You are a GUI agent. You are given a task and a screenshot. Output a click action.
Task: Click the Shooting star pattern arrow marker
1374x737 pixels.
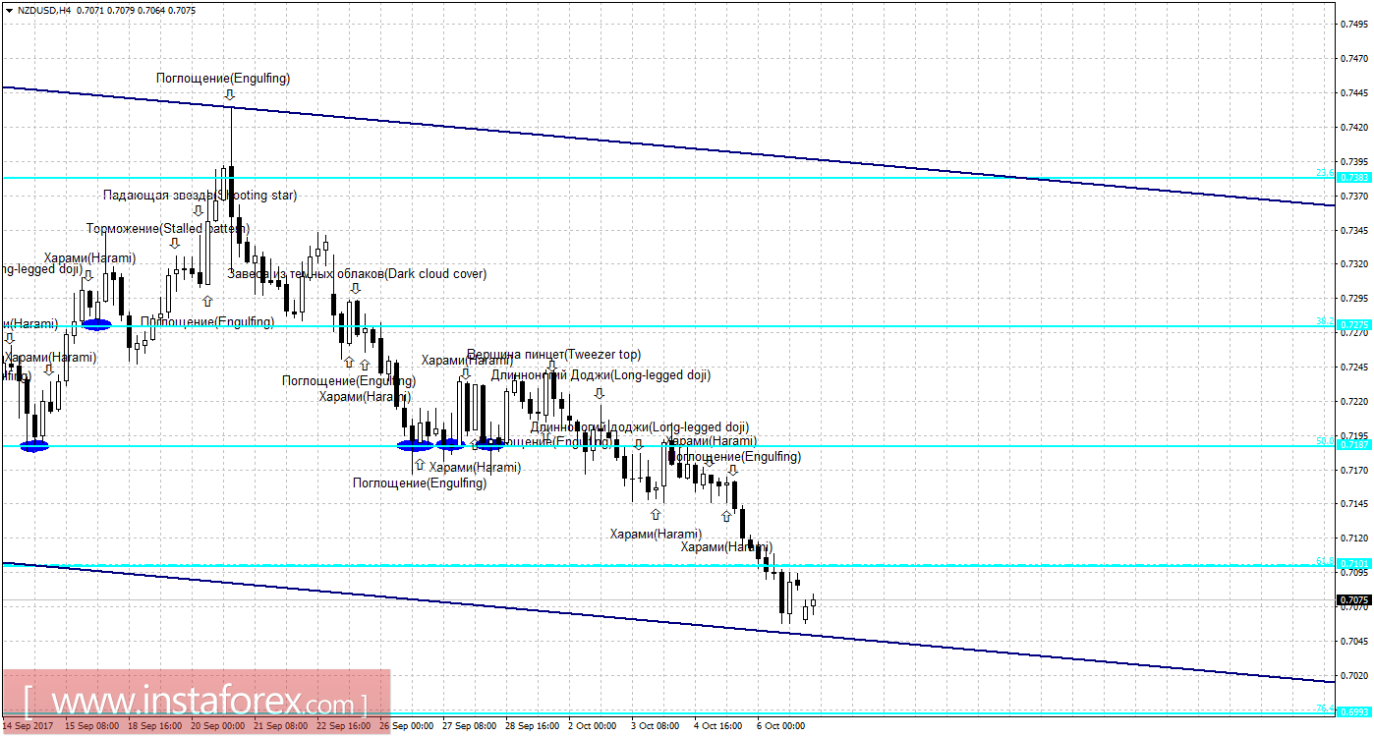[198, 209]
